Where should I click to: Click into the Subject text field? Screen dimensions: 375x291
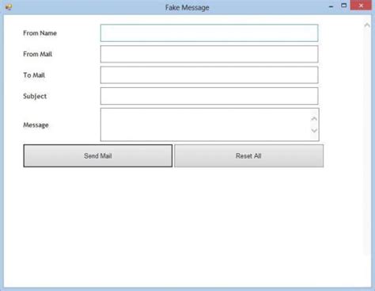209,96
